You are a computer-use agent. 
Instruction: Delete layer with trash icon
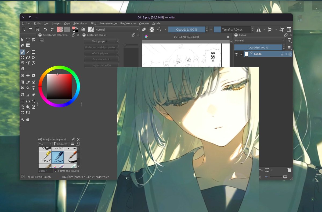click(x=289, y=170)
